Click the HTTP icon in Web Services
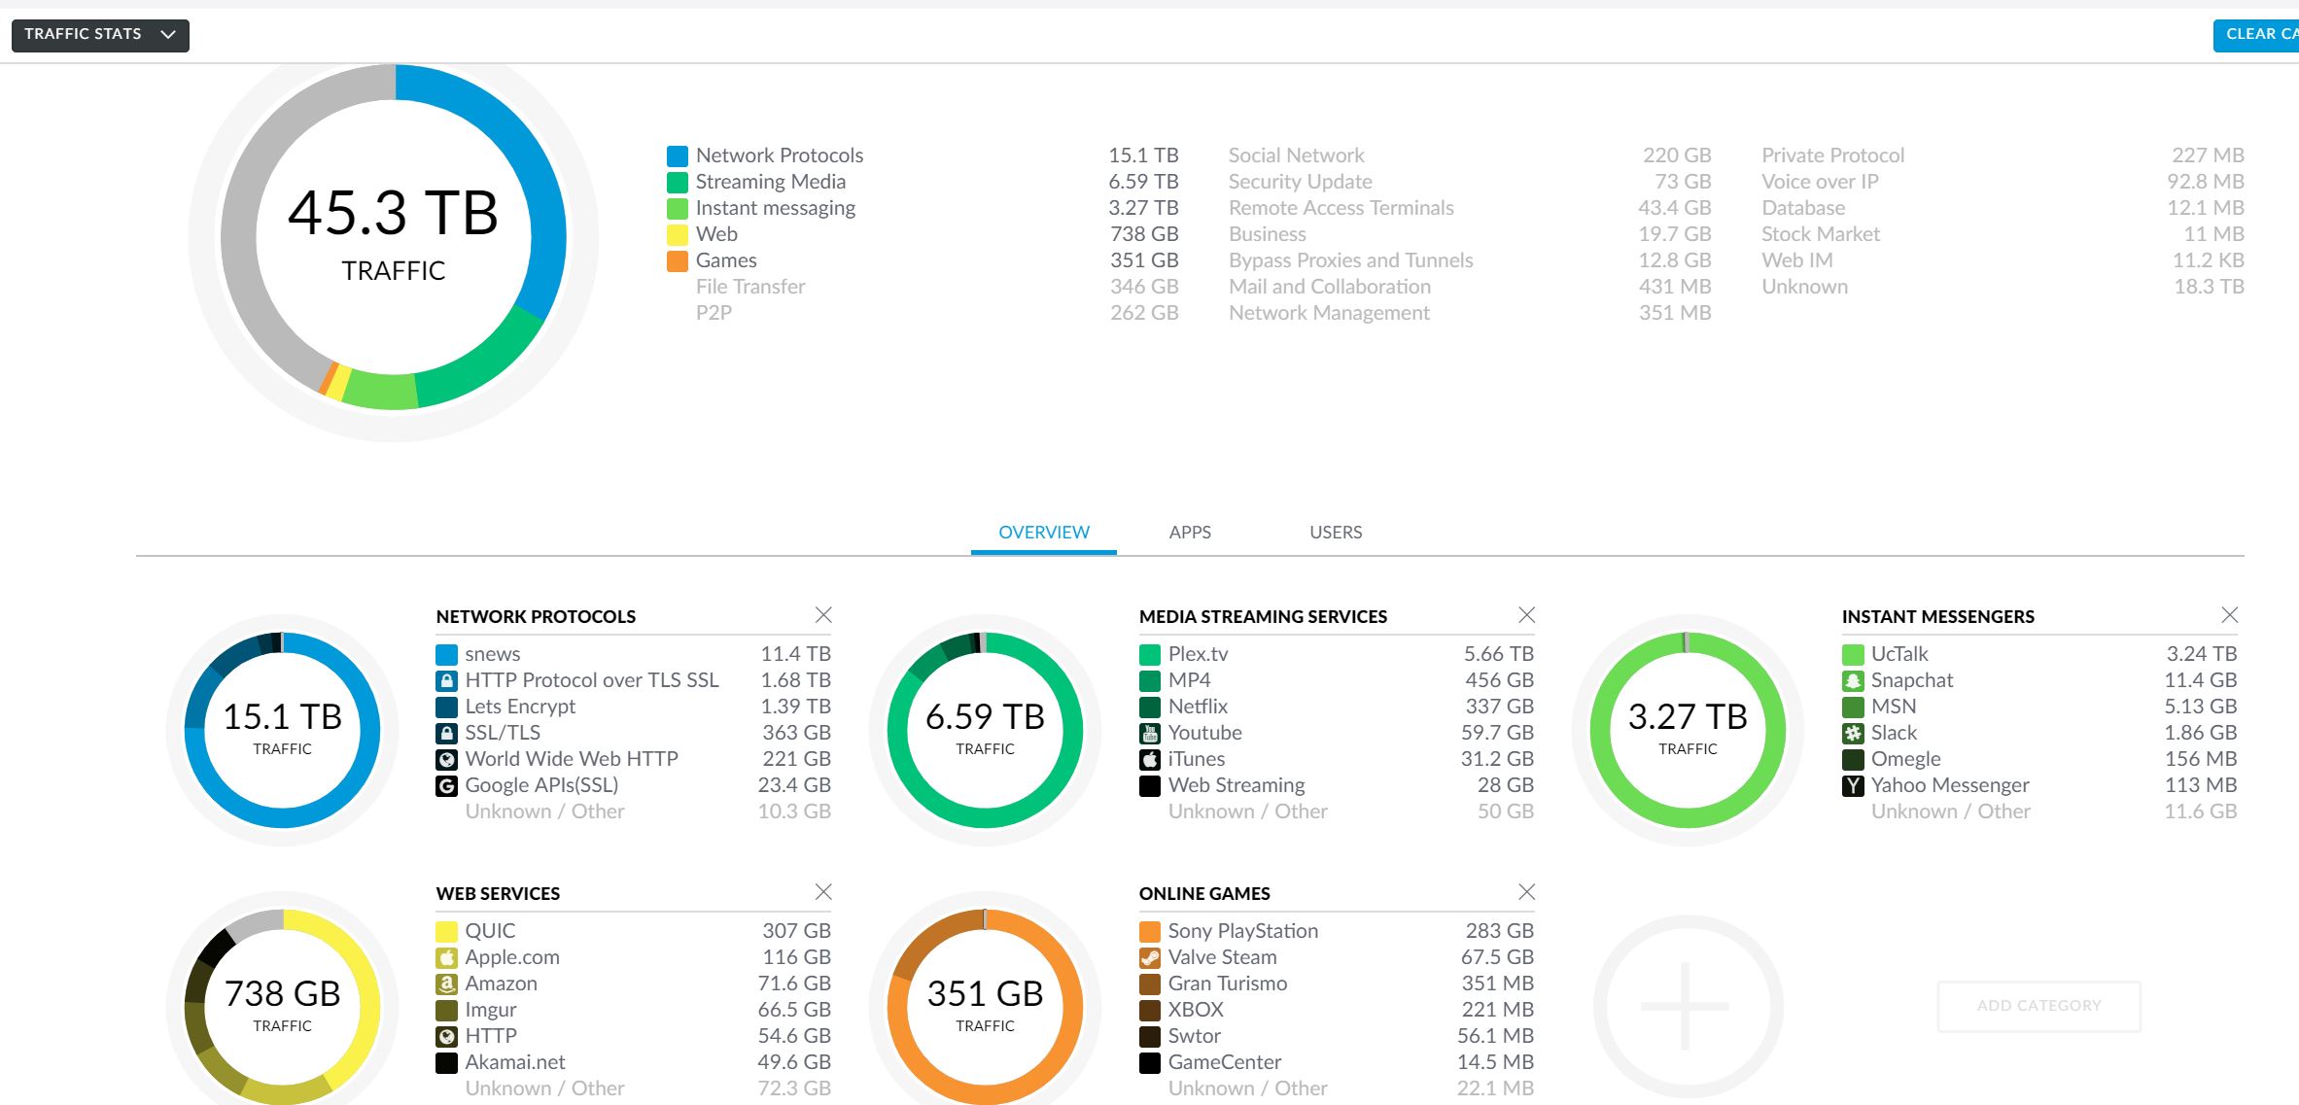Viewport: 2299px width, 1105px height. (x=446, y=1036)
